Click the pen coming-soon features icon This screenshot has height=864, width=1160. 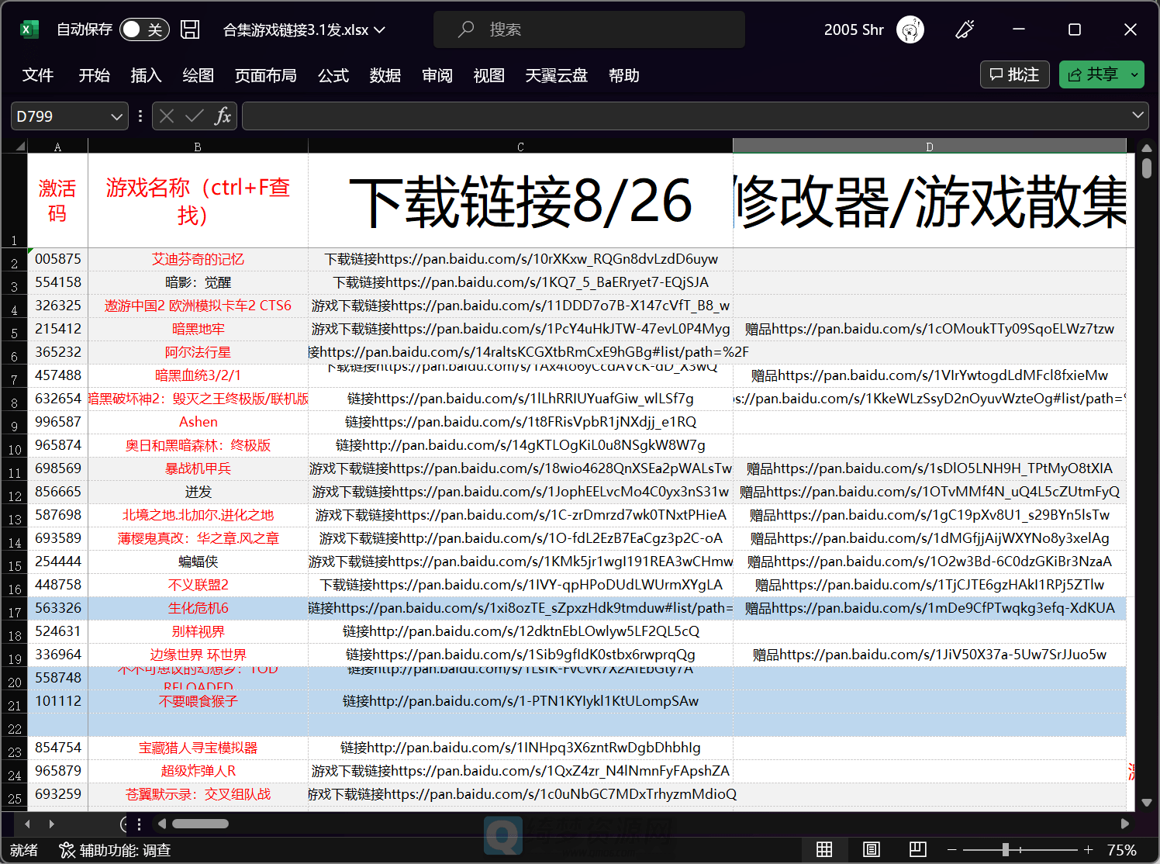tap(965, 29)
